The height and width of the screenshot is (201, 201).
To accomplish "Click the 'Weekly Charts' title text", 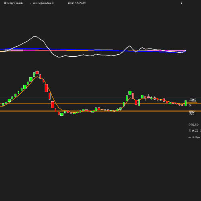I will point(14,3).
